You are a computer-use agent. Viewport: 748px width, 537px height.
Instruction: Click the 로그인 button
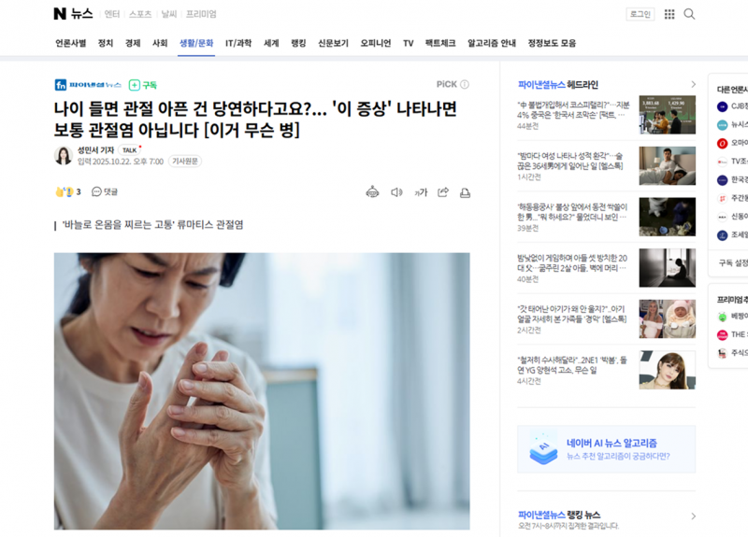tap(640, 14)
